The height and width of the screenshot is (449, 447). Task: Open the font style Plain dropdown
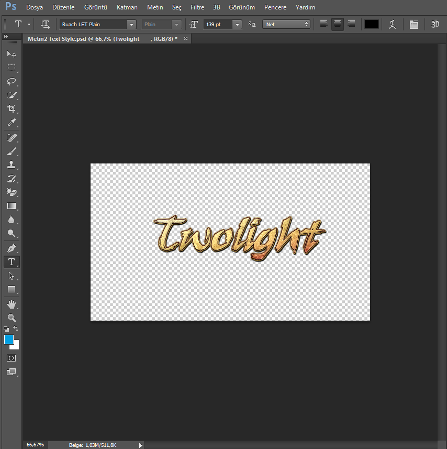click(176, 24)
